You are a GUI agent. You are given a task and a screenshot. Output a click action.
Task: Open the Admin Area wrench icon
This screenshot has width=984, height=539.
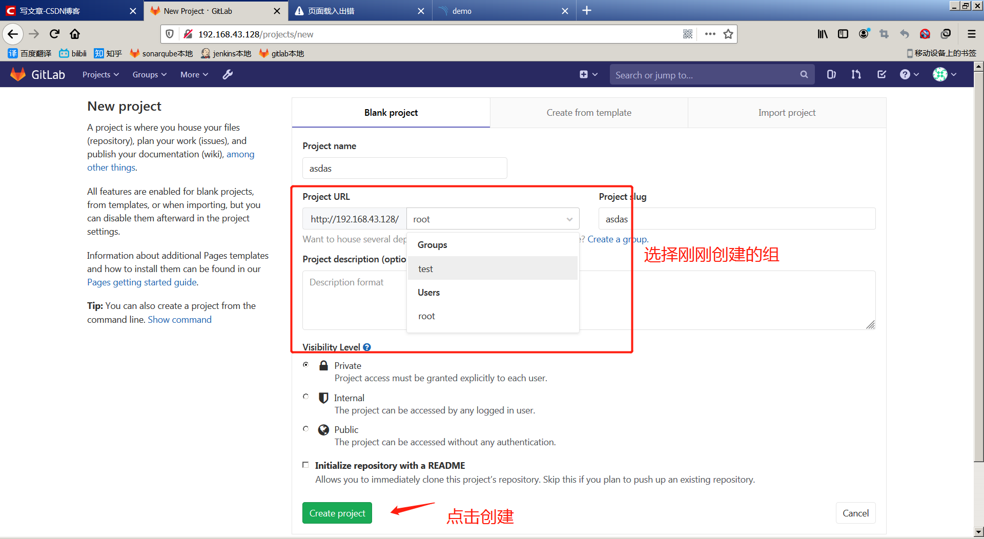227,74
